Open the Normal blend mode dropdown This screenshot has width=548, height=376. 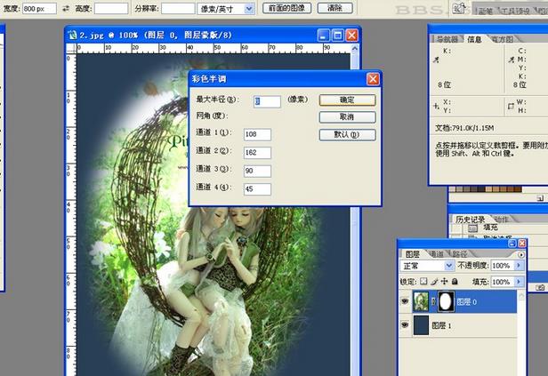click(x=448, y=266)
